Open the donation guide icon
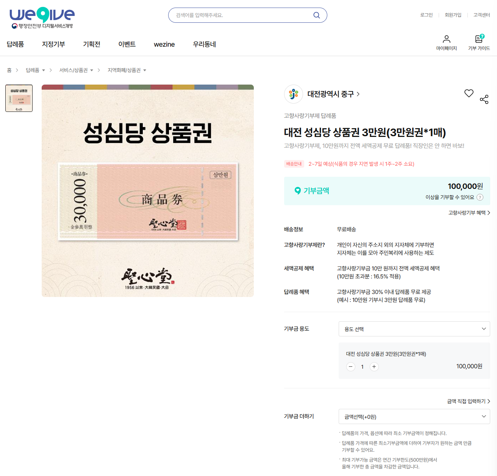 (479, 39)
